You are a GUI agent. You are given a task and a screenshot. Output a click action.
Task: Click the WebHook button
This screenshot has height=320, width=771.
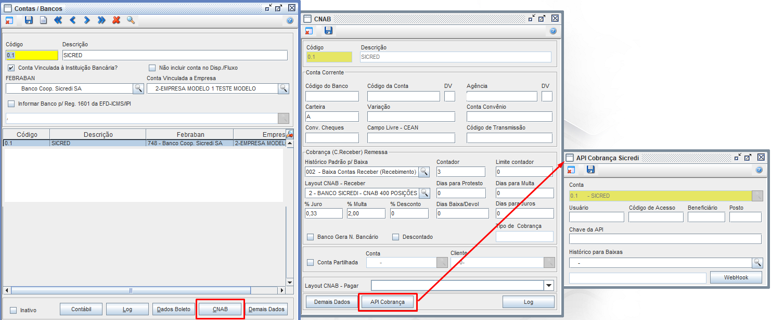pos(736,277)
